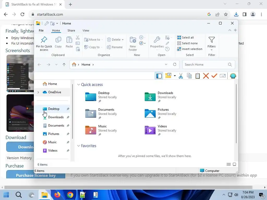Click Invert selection in ribbon
Viewport: 267px width, 200px height.
tap(190, 49)
